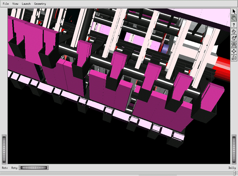Click the Dolly label
238x176 pixels.
point(232,168)
